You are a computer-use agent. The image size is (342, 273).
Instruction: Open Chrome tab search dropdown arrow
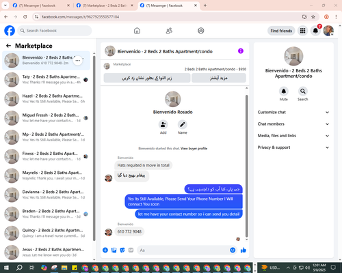coord(5,5)
